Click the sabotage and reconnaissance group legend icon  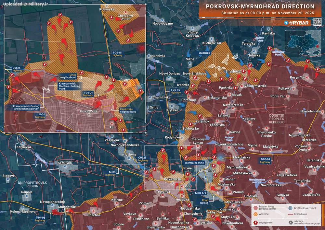click(x=291, y=223)
